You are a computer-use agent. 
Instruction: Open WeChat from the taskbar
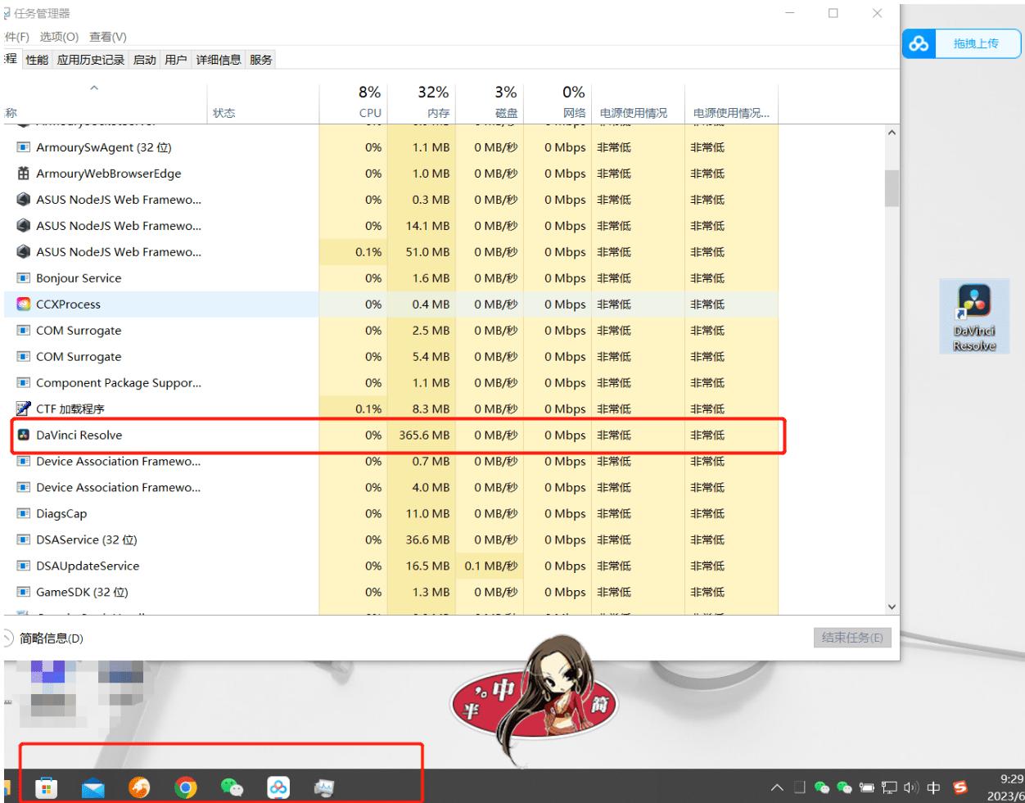pos(232,787)
